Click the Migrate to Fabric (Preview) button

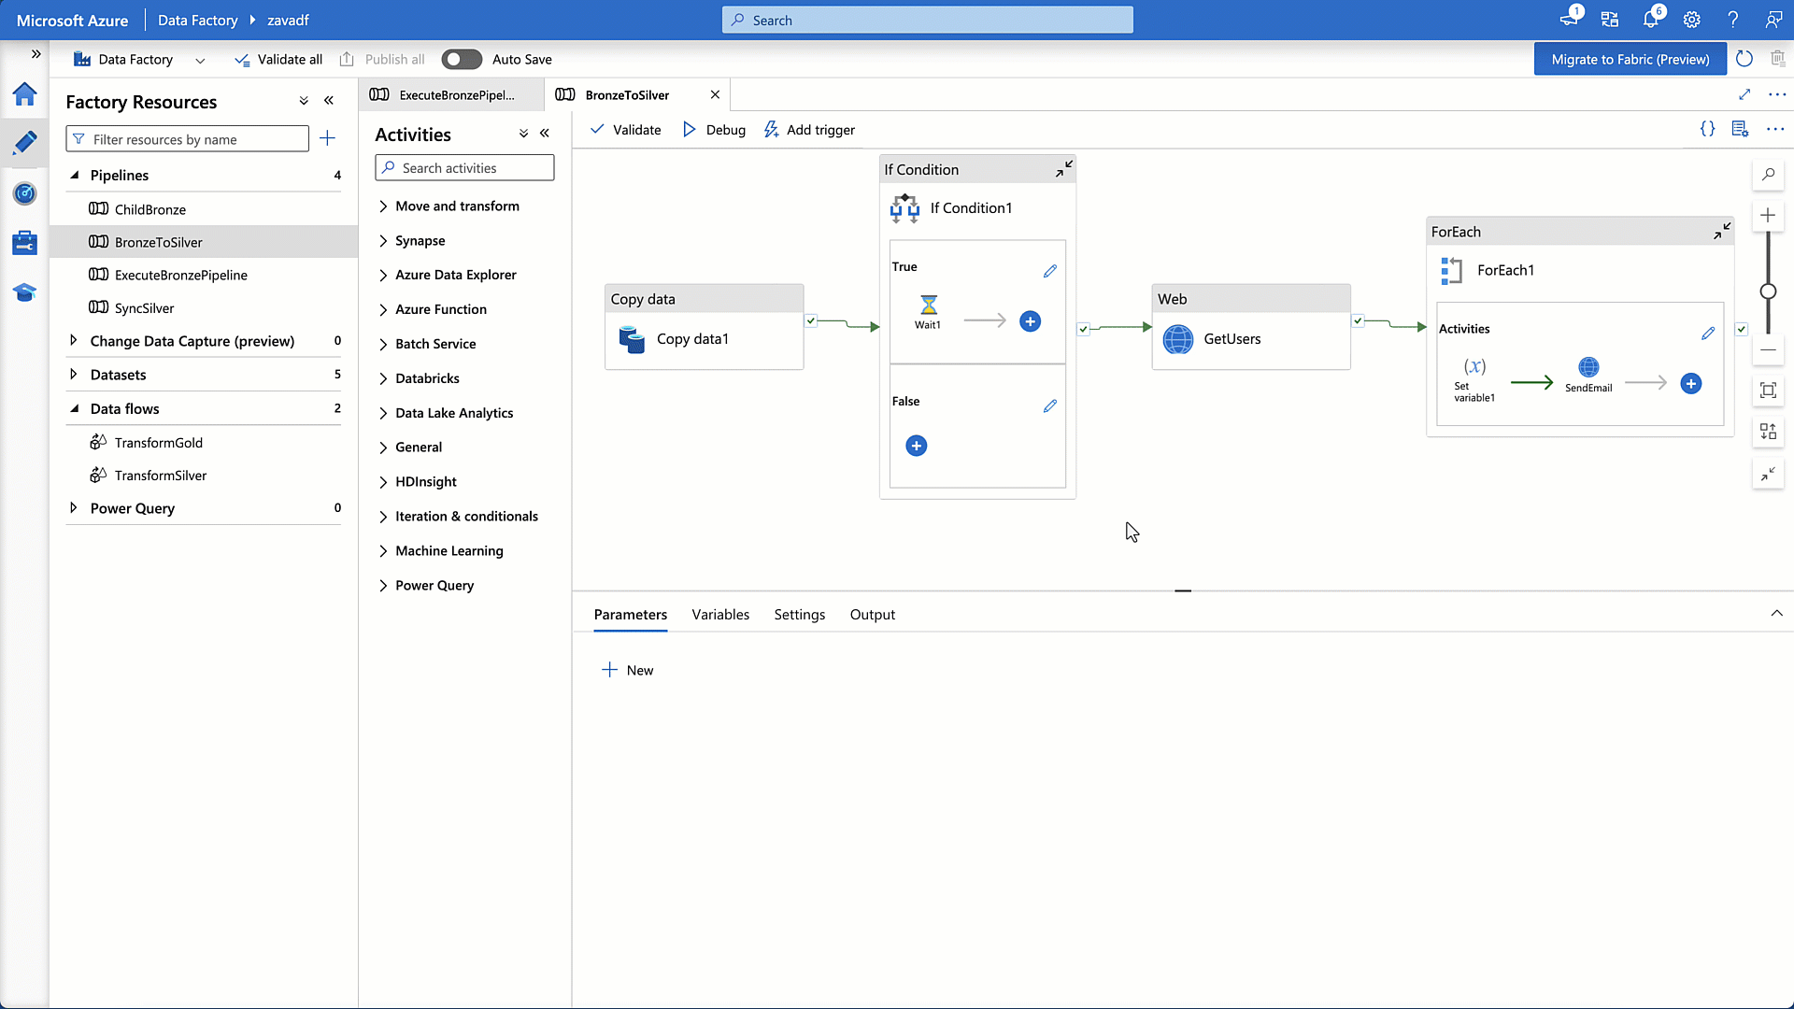[x=1630, y=59]
